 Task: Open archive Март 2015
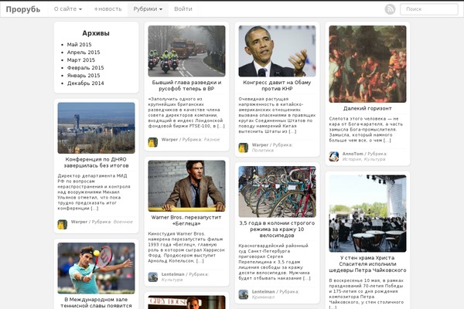tap(81, 60)
